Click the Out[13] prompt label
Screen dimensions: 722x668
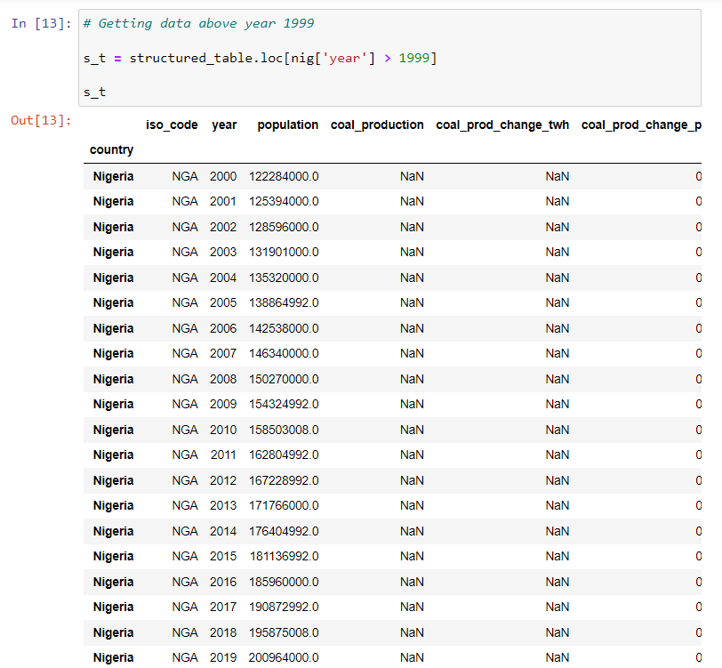point(42,120)
